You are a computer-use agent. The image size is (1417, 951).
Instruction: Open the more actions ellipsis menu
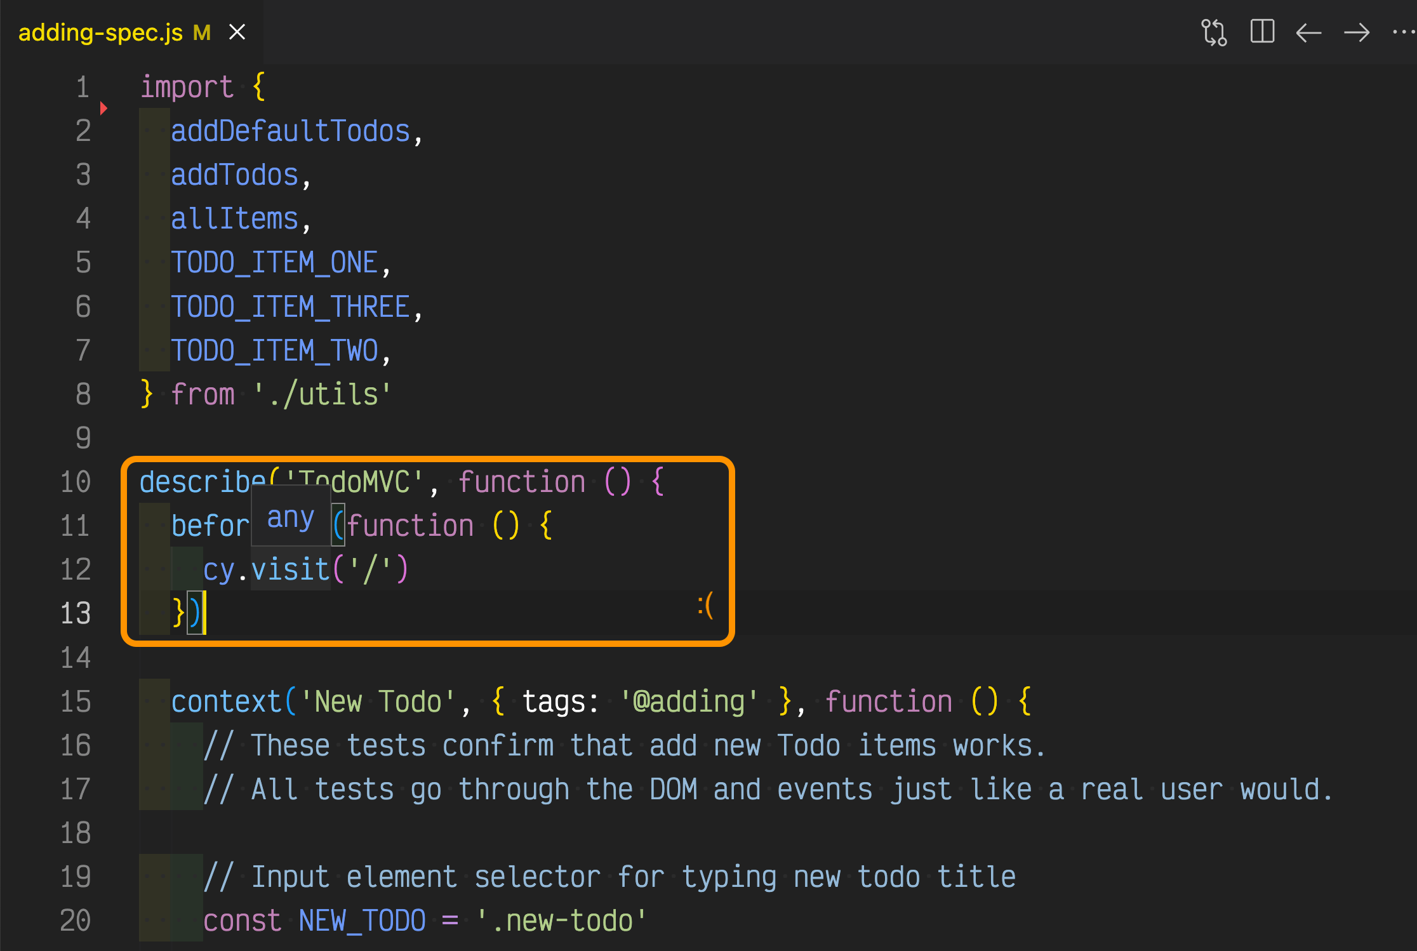1404,32
